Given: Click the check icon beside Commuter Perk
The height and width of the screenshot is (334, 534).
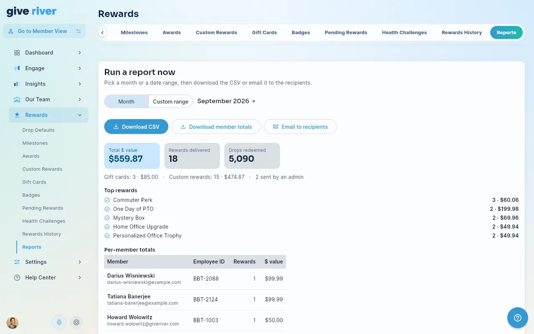Looking at the screenshot, I should (107, 200).
